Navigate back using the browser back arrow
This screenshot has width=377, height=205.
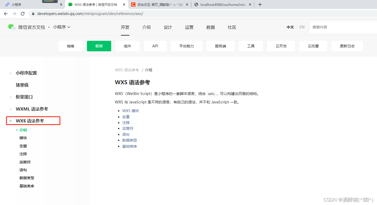click(6, 14)
